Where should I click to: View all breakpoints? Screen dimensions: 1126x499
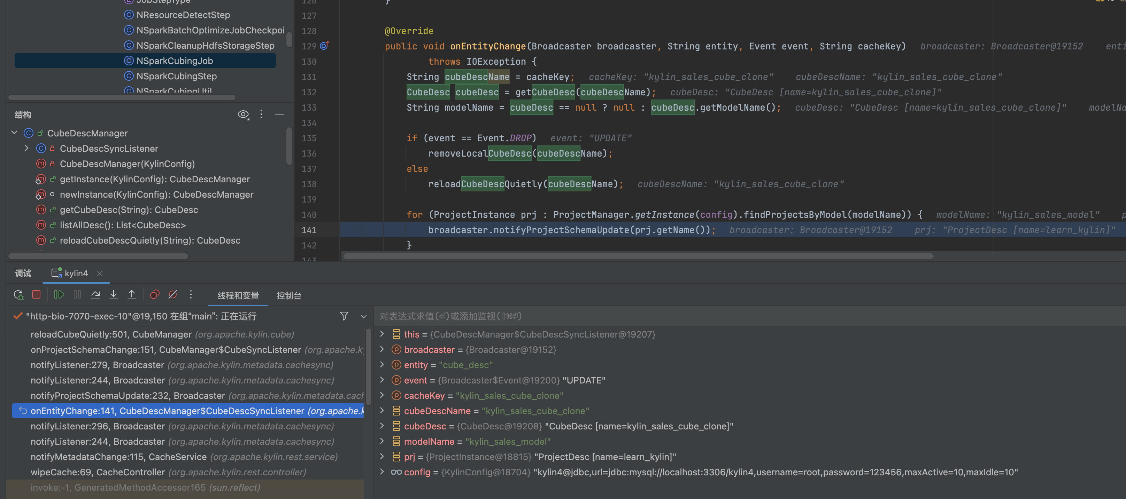(154, 295)
